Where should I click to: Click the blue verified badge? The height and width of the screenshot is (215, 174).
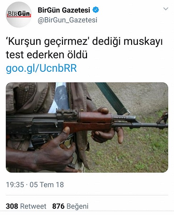click(96, 10)
